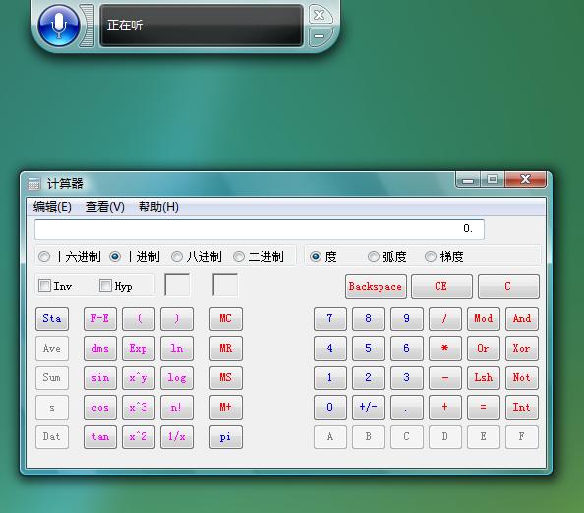Enable the Inv checkbox
The height and width of the screenshot is (513, 584).
pyautogui.click(x=44, y=286)
